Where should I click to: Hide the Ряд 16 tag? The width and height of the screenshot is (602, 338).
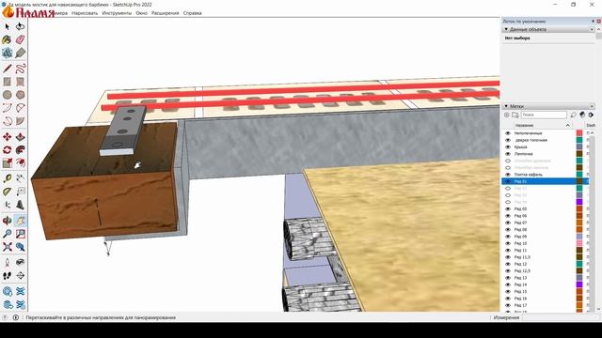pos(508,299)
